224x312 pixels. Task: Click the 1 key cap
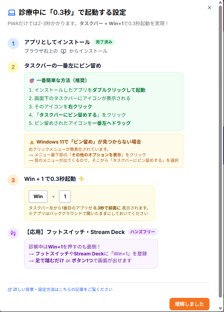65,196
